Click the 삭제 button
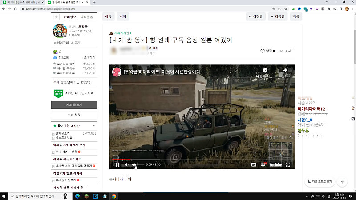Viewport: 356px width, 200px height. 123,16
